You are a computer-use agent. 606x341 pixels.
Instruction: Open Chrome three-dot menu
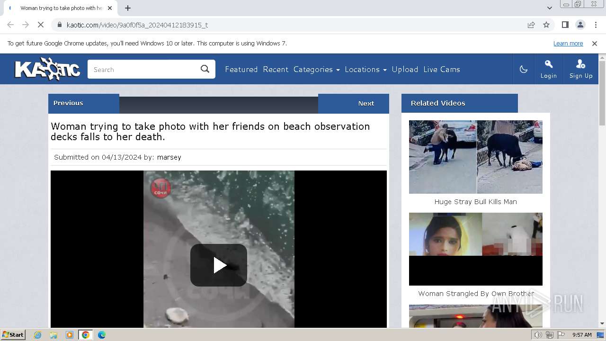[x=596, y=25]
